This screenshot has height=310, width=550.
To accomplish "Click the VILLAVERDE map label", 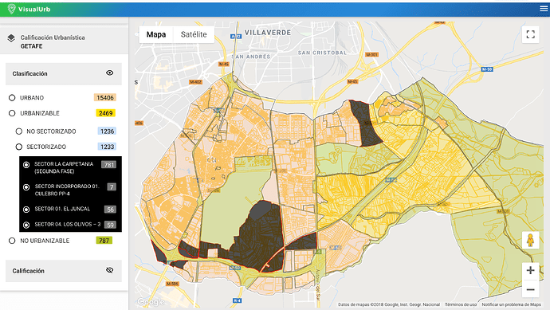I will [268, 33].
